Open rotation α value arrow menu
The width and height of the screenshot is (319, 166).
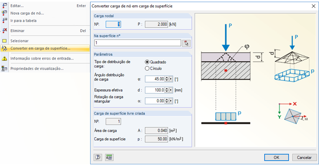pos(171,101)
